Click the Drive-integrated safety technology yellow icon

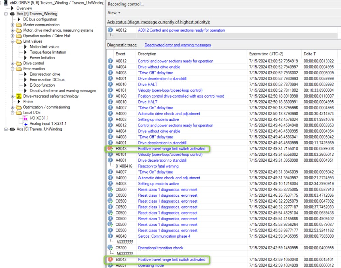click(18, 96)
